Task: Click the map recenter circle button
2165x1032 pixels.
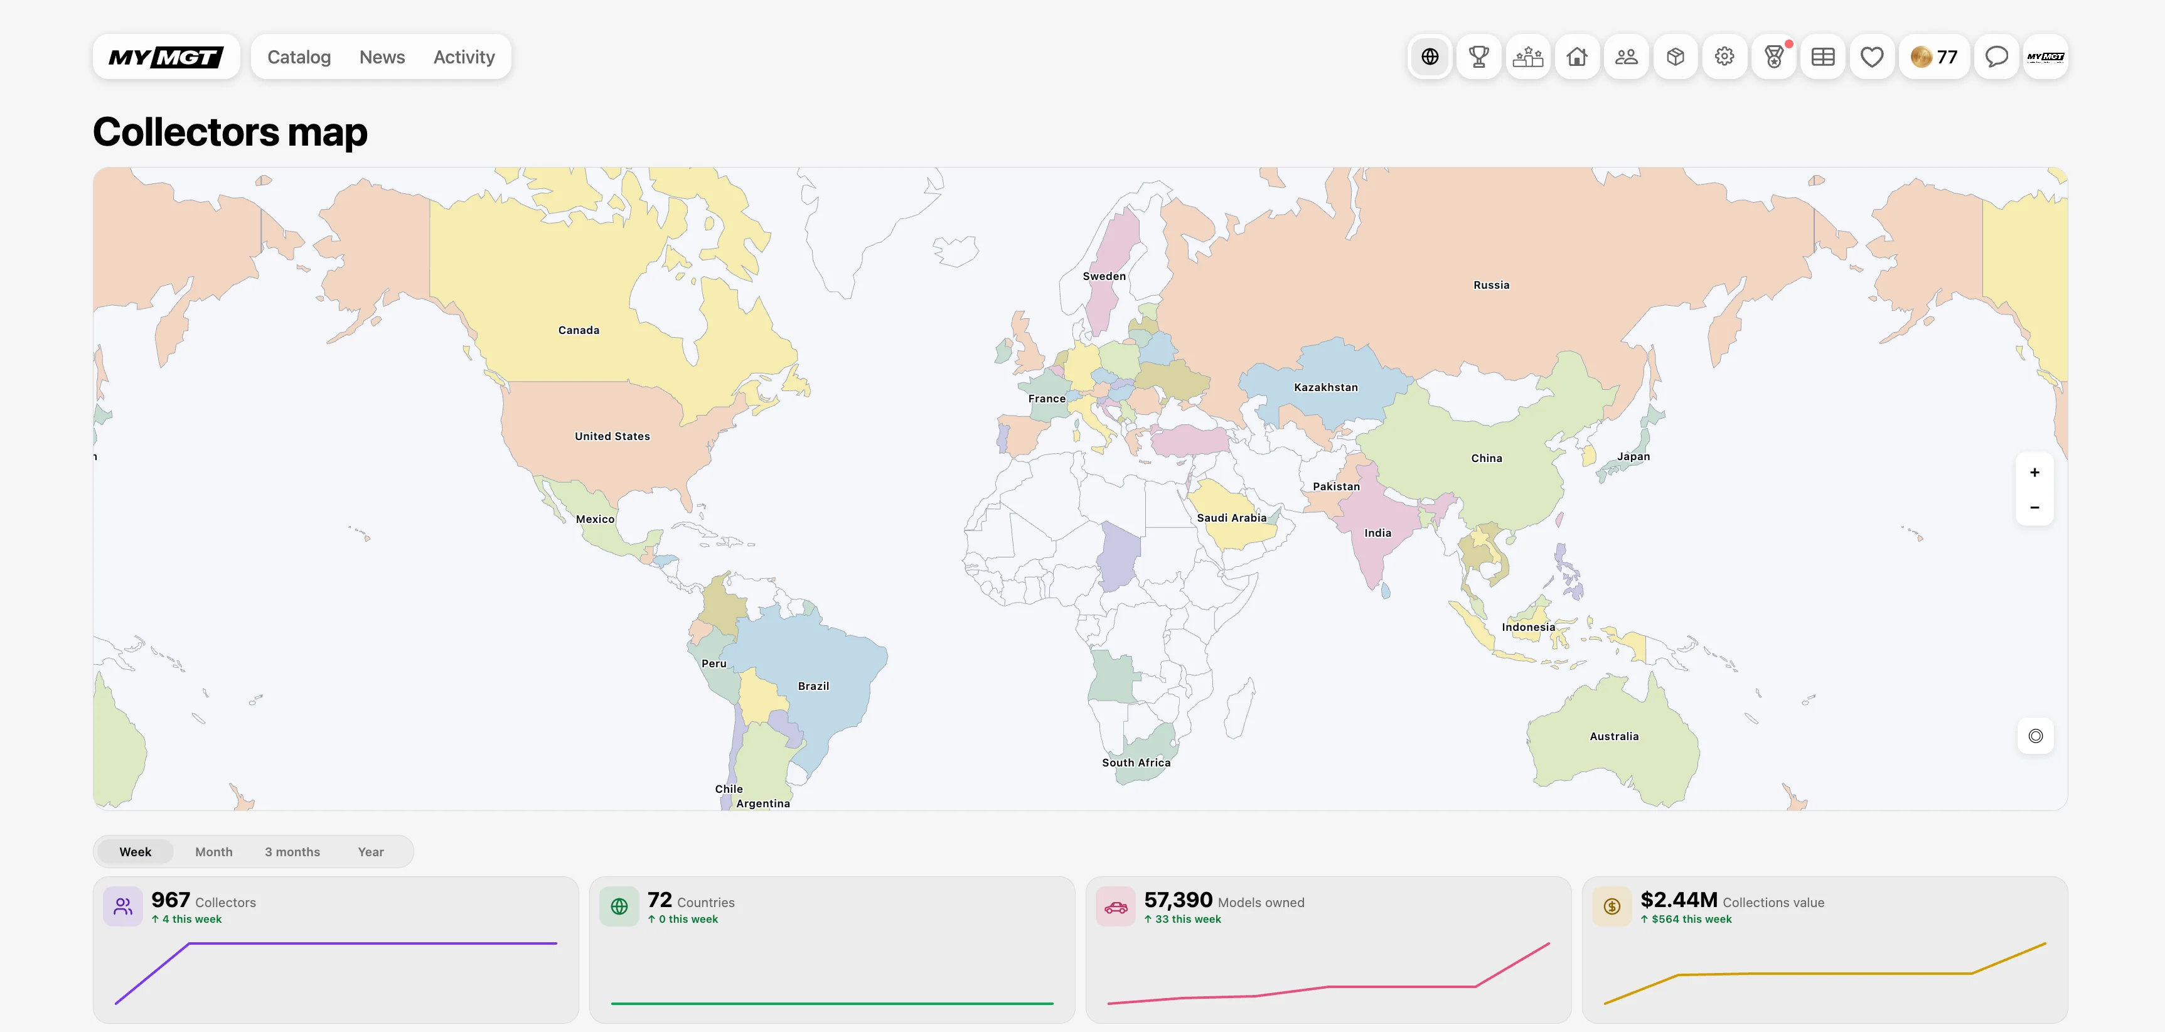Action: (2036, 736)
